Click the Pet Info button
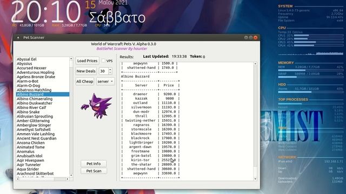 [94, 164]
